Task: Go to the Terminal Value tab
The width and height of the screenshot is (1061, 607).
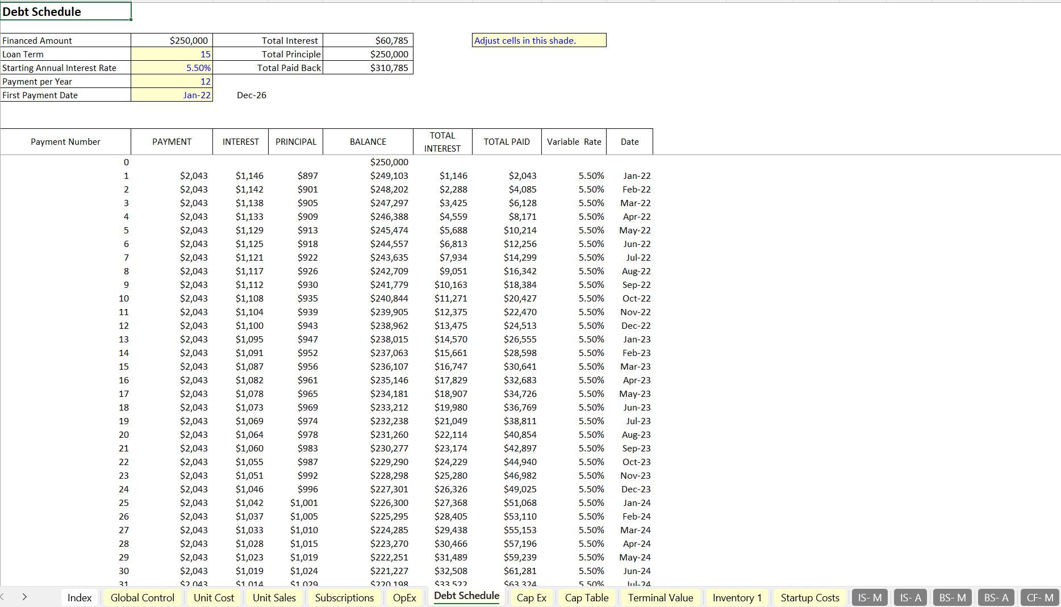Action: [x=661, y=597]
